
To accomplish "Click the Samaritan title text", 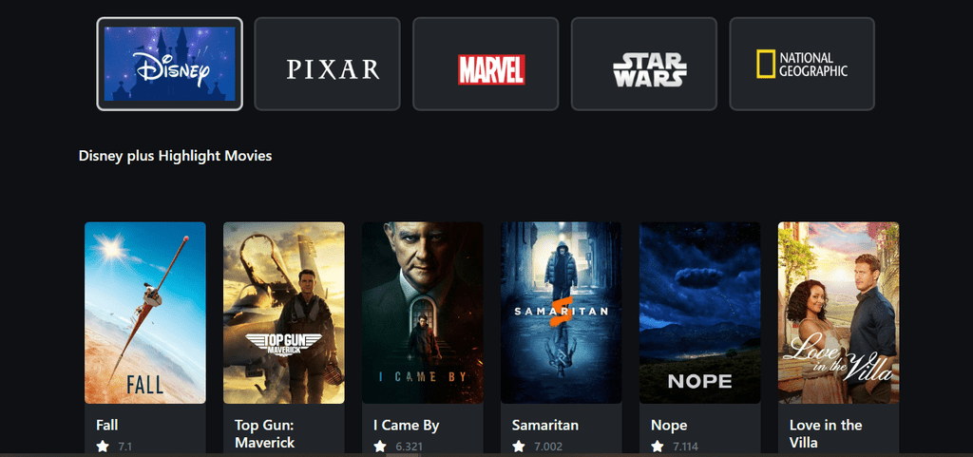I will pyautogui.click(x=545, y=426).
